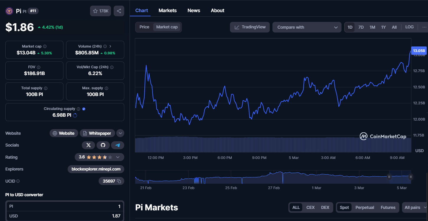Switch chart to Market cap view
This screenshot has width=428, height=221.
click(x=167, y=27)
